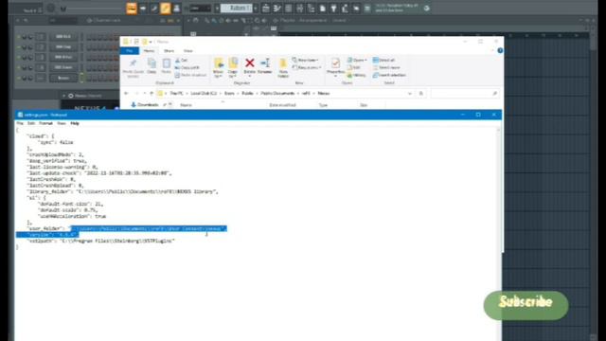Image resolution: width=606 pixels, height=341 pixels.
Task: Click Paste shortcut in Clipboard group
Action: point(191,75)
